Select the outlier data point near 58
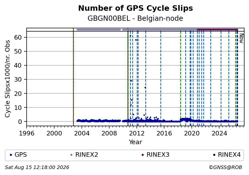249x175 pixels. [x=136, y=40]
